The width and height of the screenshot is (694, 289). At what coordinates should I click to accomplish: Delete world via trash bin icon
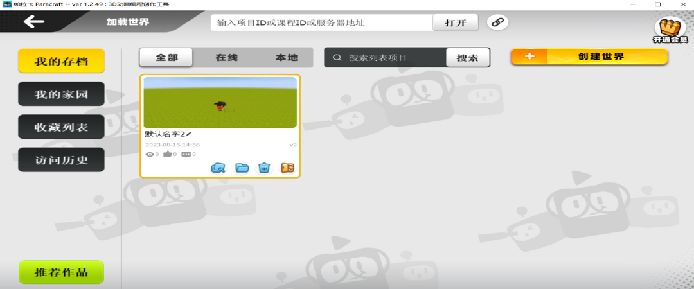click(x=264, y=168)
